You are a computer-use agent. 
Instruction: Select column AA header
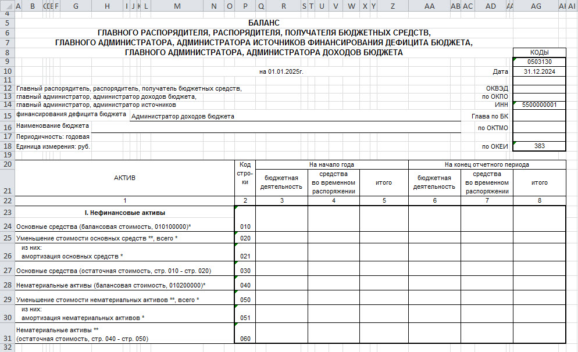430,6
